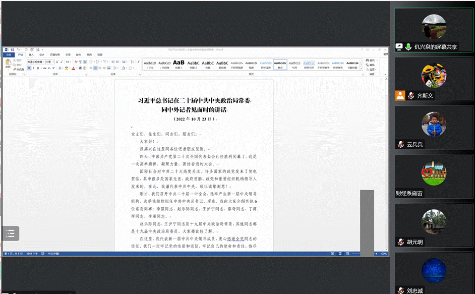Open the 文件 (File) menu tab

pyautogui.click(x=8, y=54)
